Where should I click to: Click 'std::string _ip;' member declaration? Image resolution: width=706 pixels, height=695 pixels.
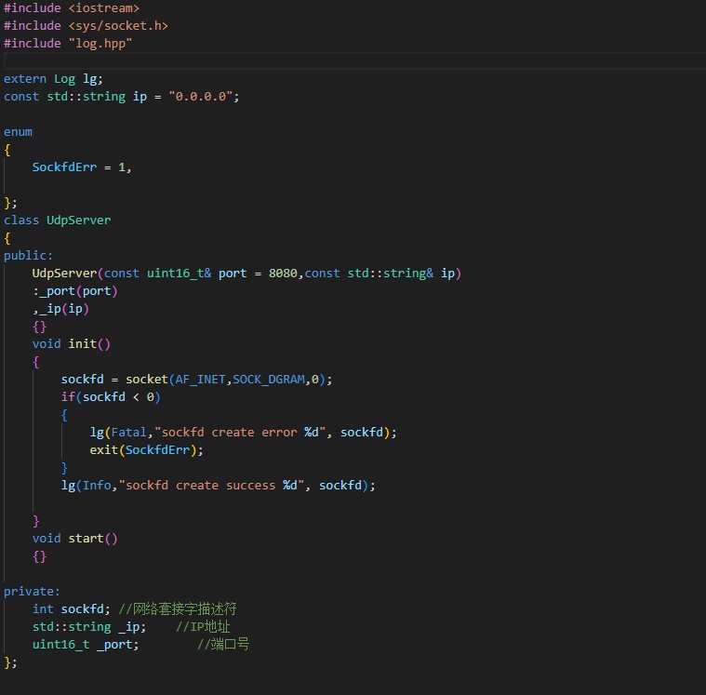point(89,626)
